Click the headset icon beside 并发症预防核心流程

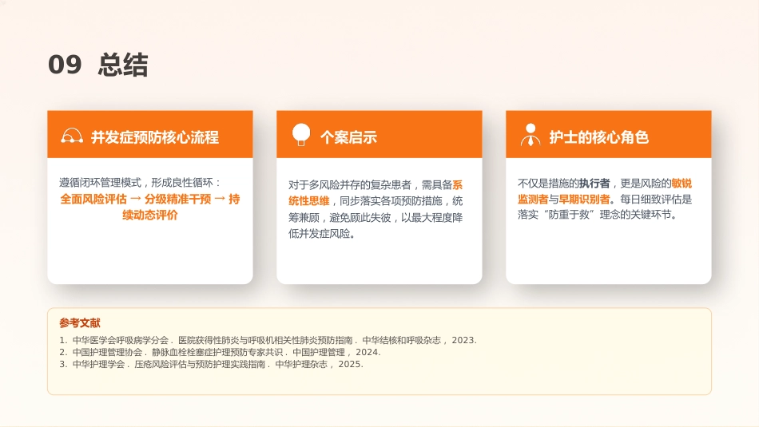pos(72,136)
